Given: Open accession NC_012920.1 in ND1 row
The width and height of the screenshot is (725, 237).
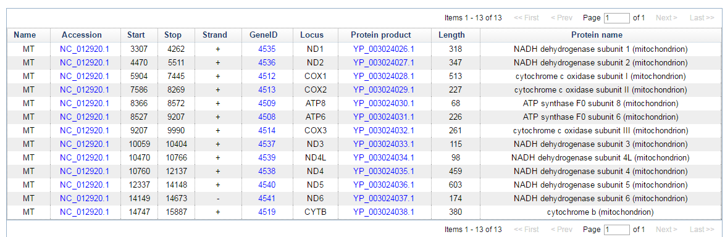Looking at the screenshot, I should pyautogui.click(x=85, y=49).
